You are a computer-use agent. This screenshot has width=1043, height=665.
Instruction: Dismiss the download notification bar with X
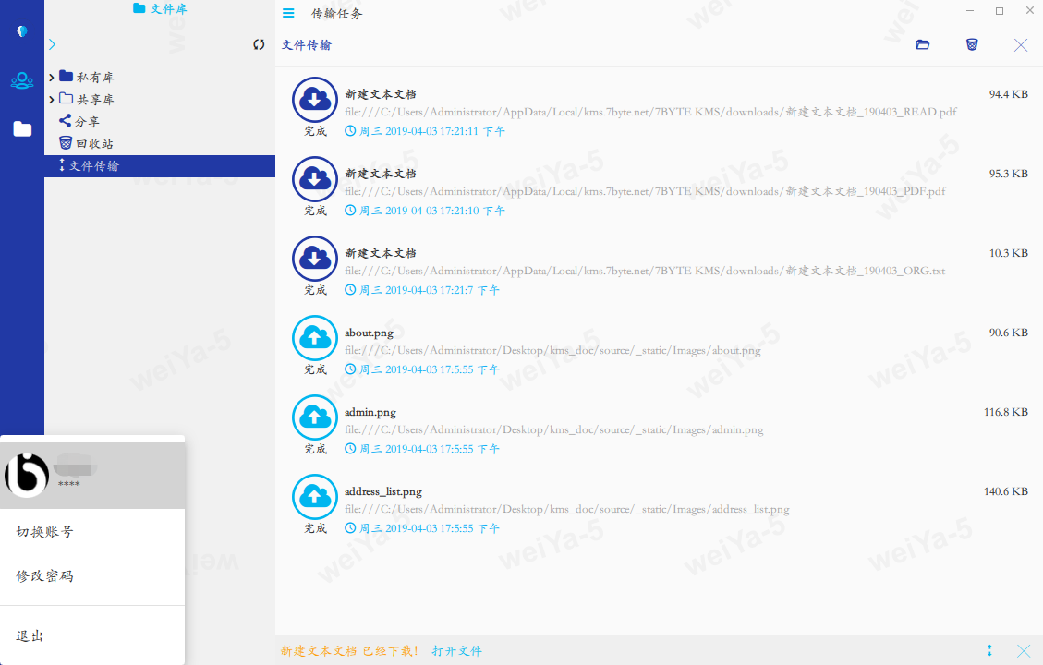click(x=1024, y=651)
